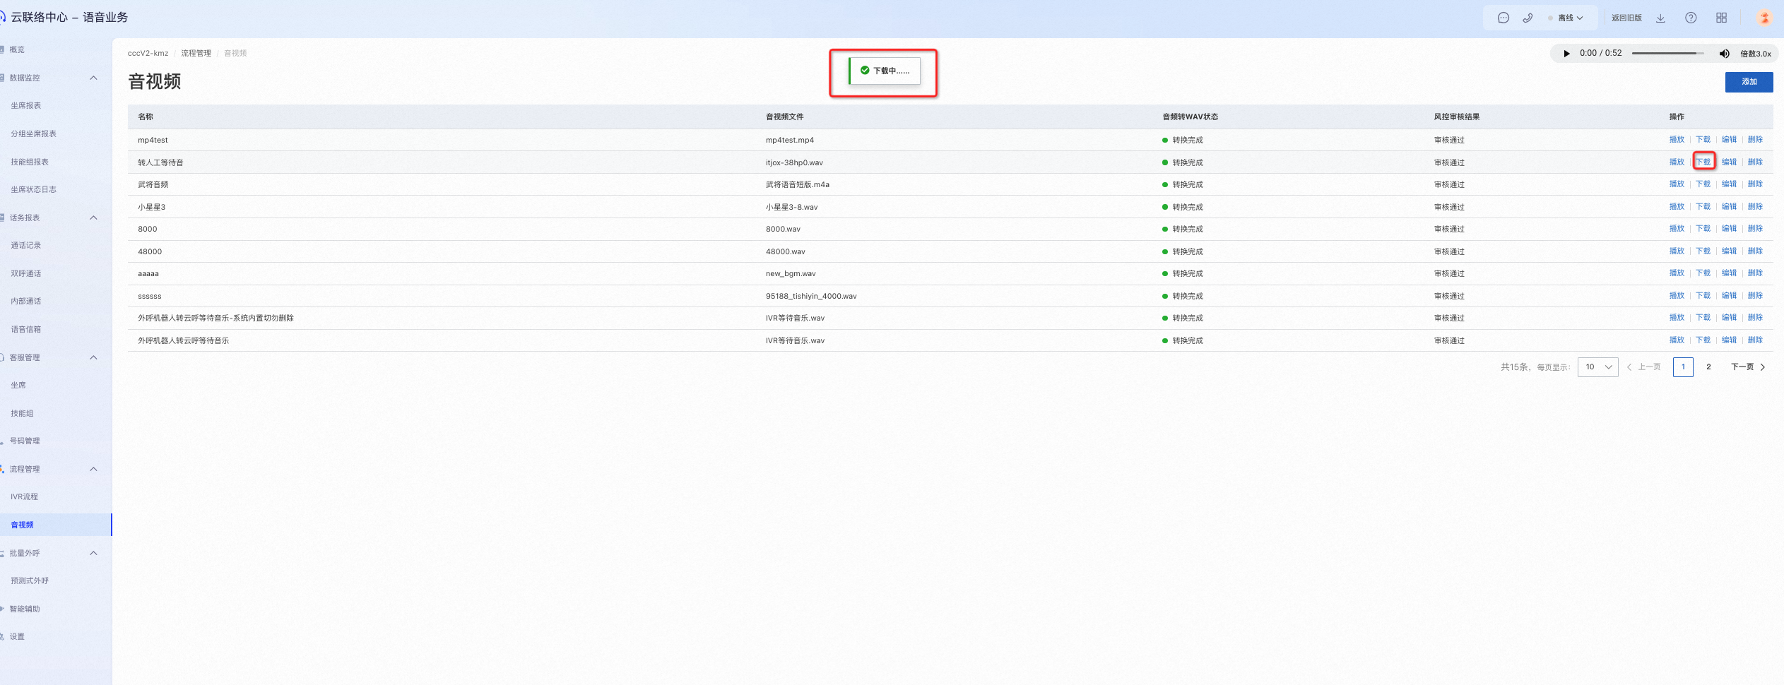Open 内部通话 in the sidebar
Screen dimensions: 1784x685
tap(26, 301)
